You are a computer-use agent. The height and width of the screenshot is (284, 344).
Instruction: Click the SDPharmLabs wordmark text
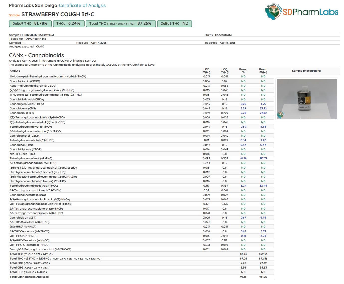pyautogui.click(x=311, y=12)
